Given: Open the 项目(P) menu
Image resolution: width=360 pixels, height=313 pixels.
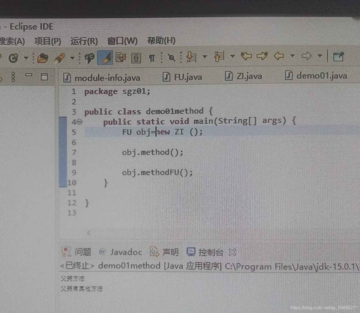Looking at the screenshot, I should click(x=48, y=41).
